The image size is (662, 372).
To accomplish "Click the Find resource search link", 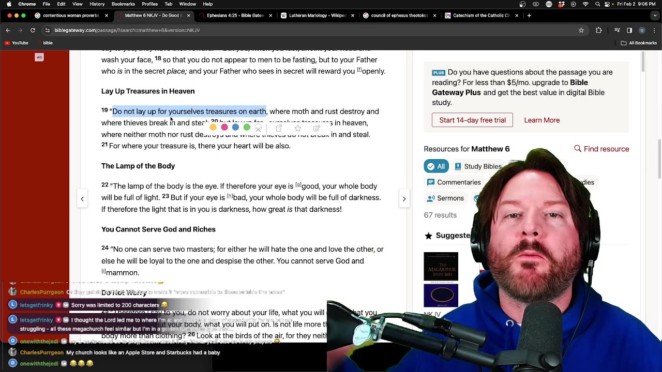I will (x=601, y=149).
